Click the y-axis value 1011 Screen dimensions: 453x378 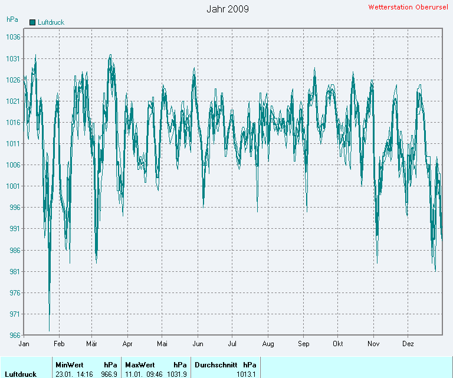(14, 144)
